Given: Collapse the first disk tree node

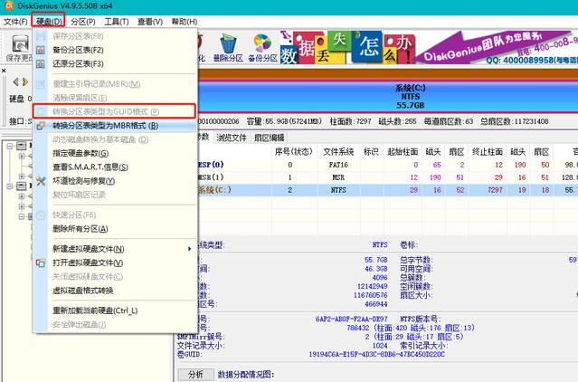Looking at the screenshot, I should tap(10, 146).
